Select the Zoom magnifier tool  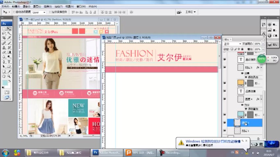coord(9,76)
